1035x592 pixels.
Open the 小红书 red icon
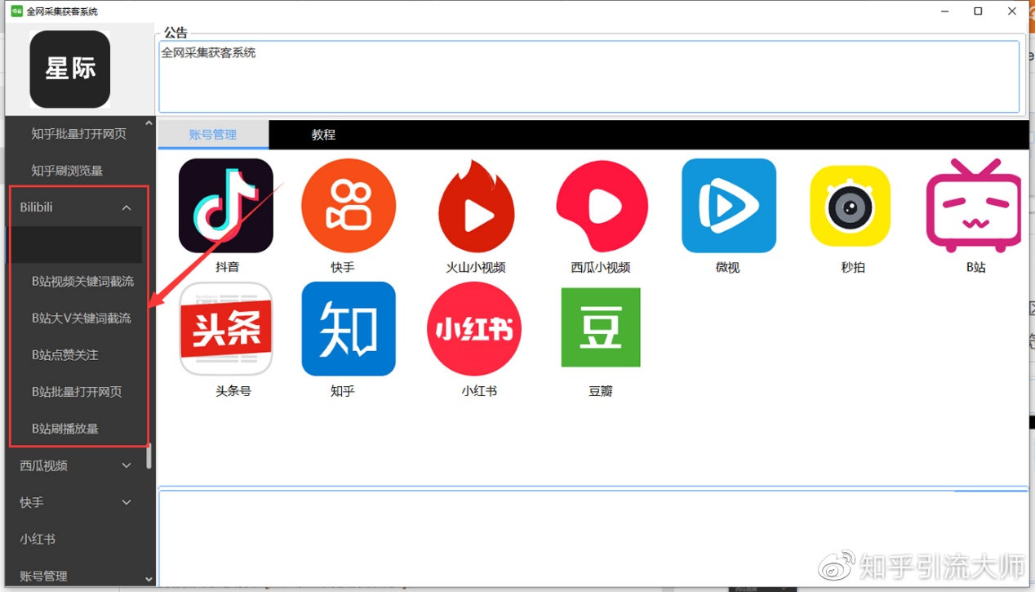pyautogui.click(x=474, y=329)
